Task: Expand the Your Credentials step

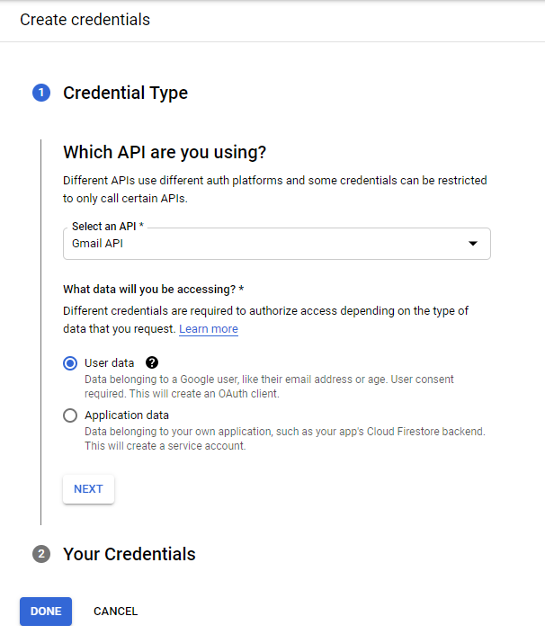Action: click(x=130, y=554)
